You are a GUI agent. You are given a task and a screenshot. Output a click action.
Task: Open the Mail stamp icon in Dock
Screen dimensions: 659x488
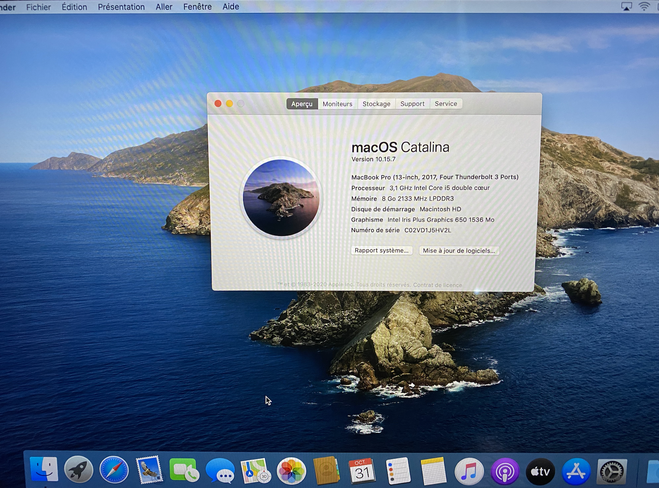pyautogui.click(x=149, y=470)
